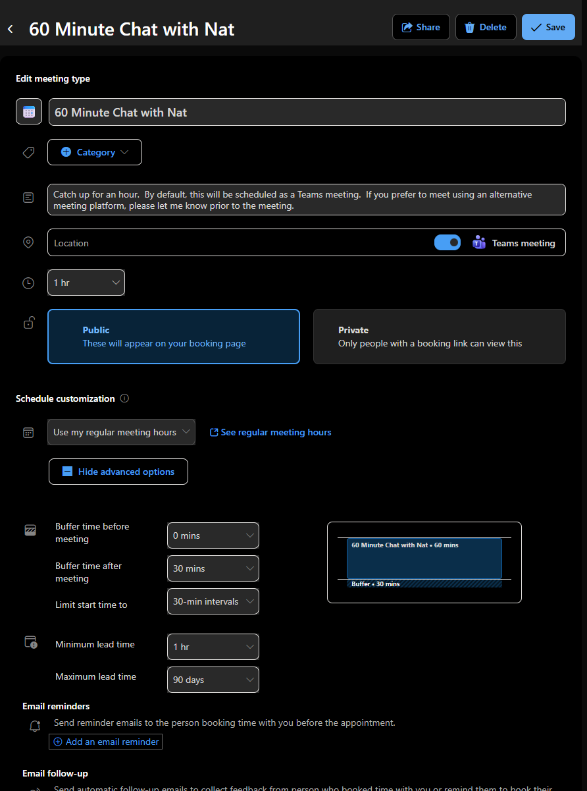Click the description lines icon
587x791 pixels.
[x=28, y=198]
